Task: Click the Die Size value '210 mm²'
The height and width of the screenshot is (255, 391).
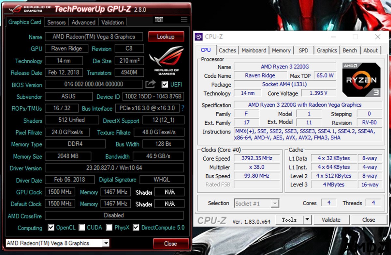Action: (129, 60)
